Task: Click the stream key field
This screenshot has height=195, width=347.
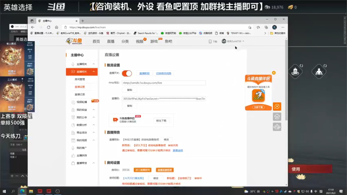Action: [x=164, y=99]
